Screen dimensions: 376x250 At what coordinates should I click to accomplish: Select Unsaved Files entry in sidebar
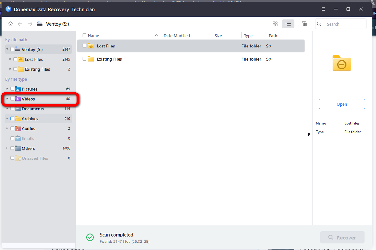coord(38,158)
